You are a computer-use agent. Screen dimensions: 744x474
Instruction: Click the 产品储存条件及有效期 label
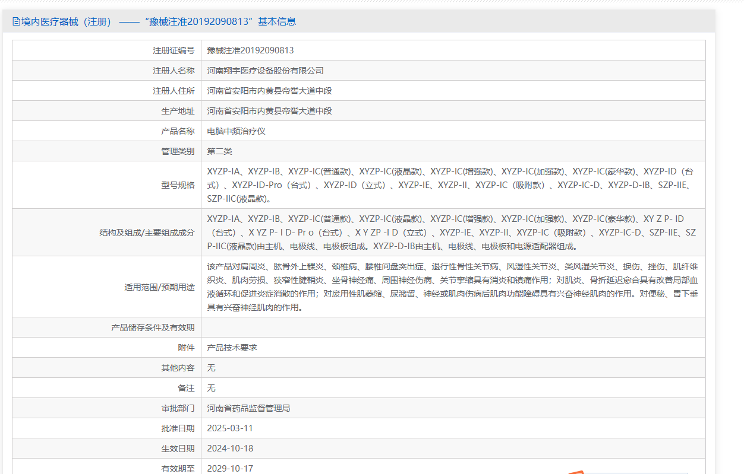click(x=153, y=327)
